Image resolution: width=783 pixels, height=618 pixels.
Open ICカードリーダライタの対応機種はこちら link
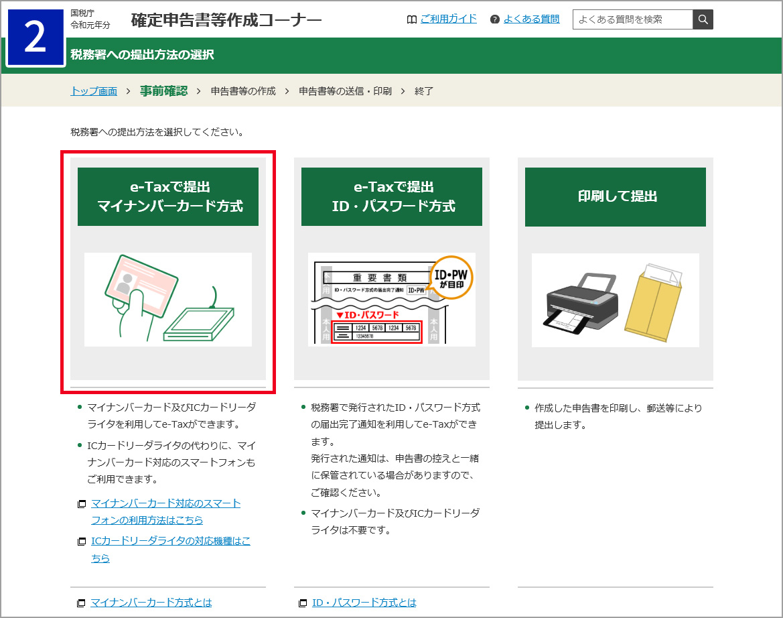tap(171, 550)
